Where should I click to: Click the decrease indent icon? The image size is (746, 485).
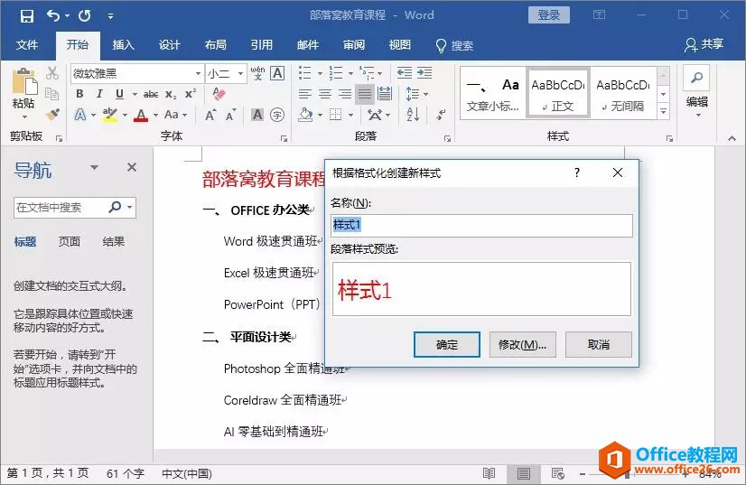(405, 73)
